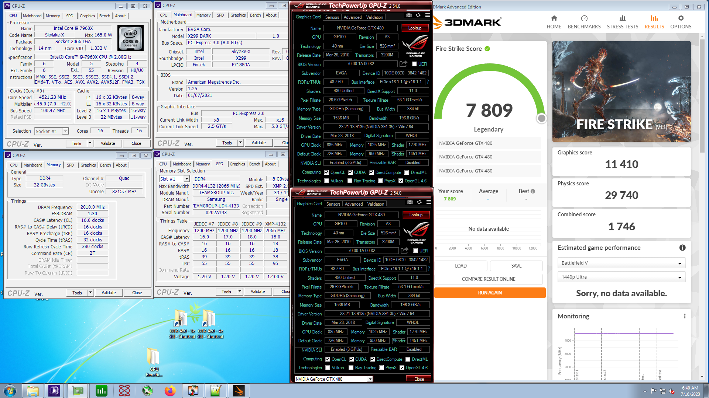
Task: Open Battlefield V game dropdown
Action: point(621,263)
